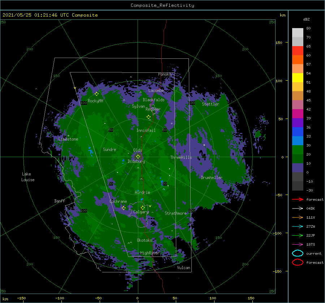Click the yellow diamond marker above RockyMH

96,94
